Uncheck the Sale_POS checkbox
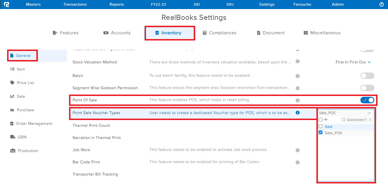Viewport: 388px width, 186px height. (321, 132)
